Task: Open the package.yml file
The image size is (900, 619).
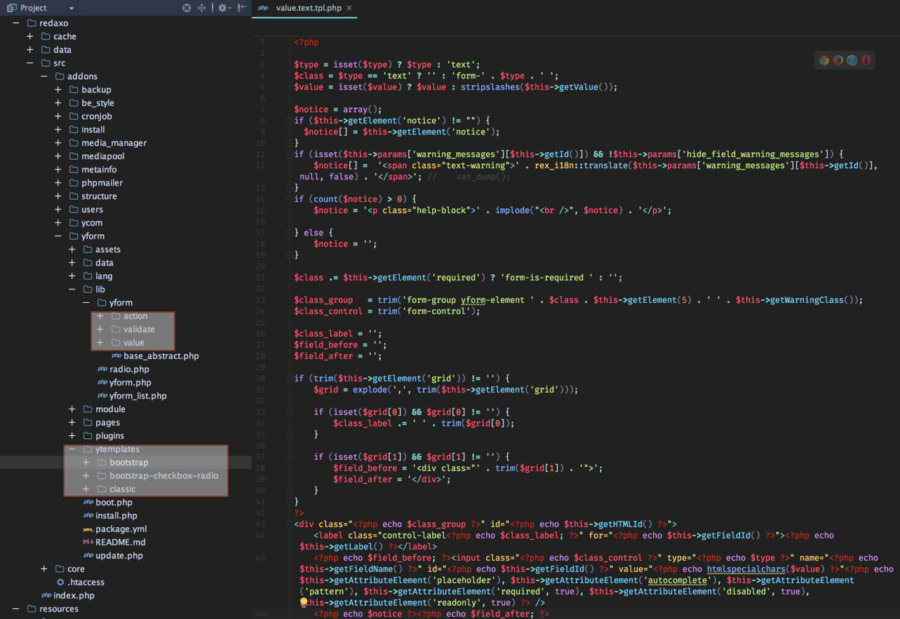Action: (x=121, y=529)
